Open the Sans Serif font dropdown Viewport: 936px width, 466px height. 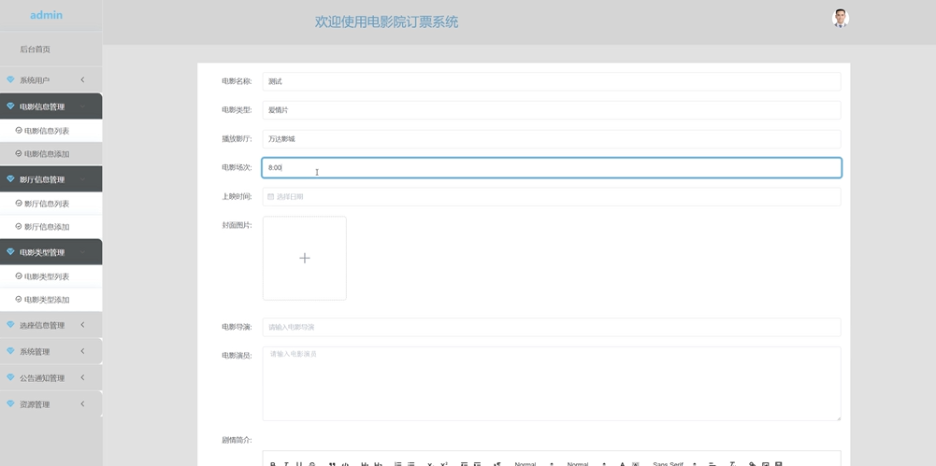click(674, 463)
